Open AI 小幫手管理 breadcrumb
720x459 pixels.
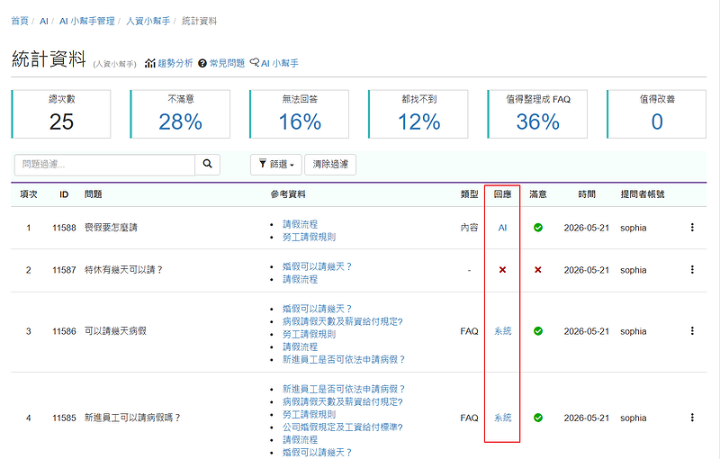point(86,21)
